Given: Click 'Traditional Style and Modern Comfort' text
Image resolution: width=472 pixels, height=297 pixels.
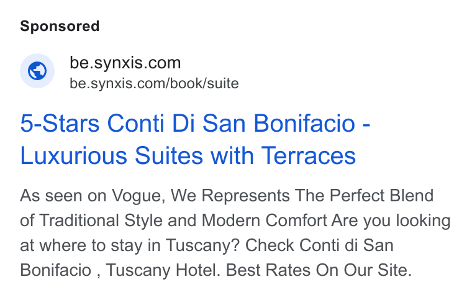Looking at the screenshot, I should (183, 220).
